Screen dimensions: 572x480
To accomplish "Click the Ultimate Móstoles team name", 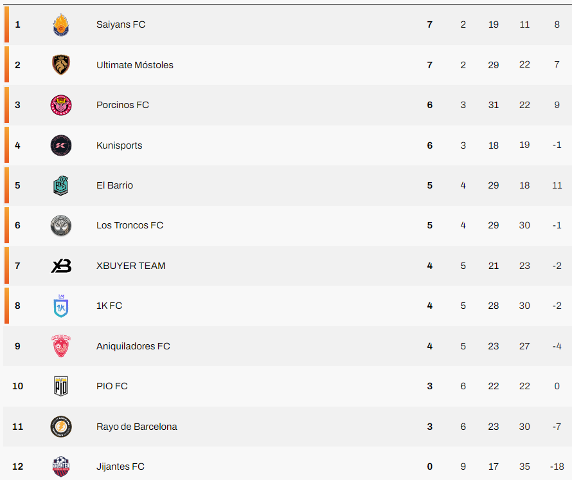I will 134,64.
